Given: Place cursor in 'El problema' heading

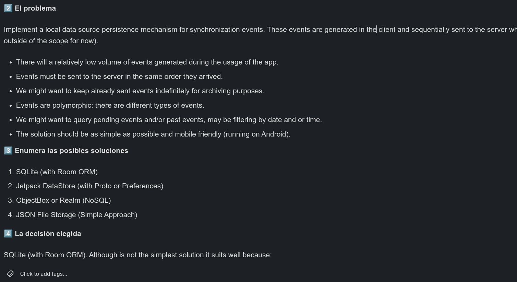Looking at the screenshot, I should point(35,8).
